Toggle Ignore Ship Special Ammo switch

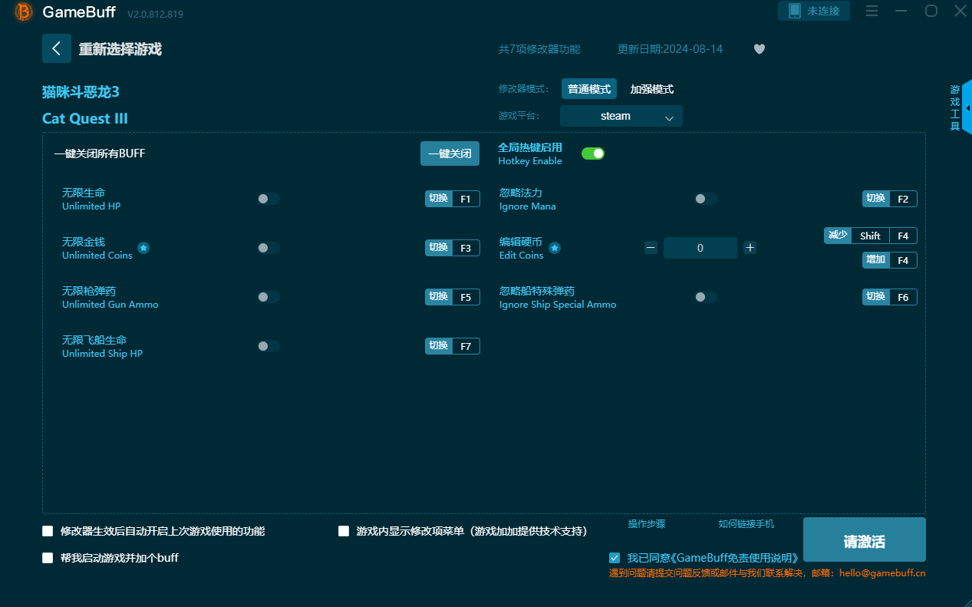(706, 297)
